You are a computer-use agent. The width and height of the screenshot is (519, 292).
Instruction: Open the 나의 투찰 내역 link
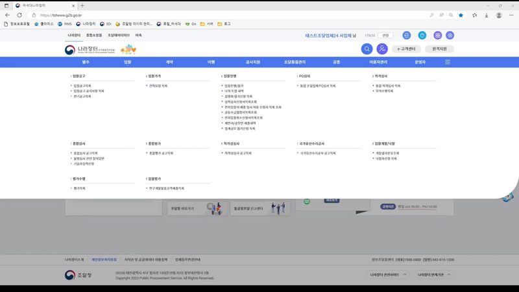[x=234, y=91]
